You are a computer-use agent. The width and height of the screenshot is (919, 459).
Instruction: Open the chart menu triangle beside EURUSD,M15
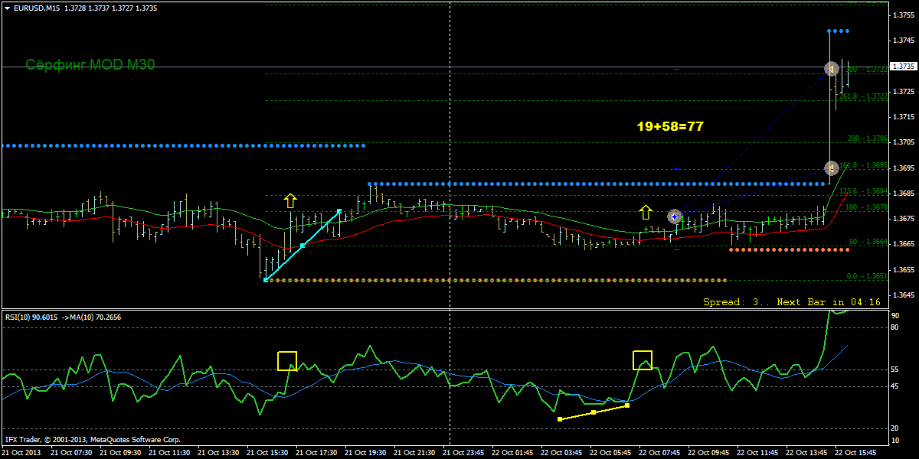pos(7,8)
